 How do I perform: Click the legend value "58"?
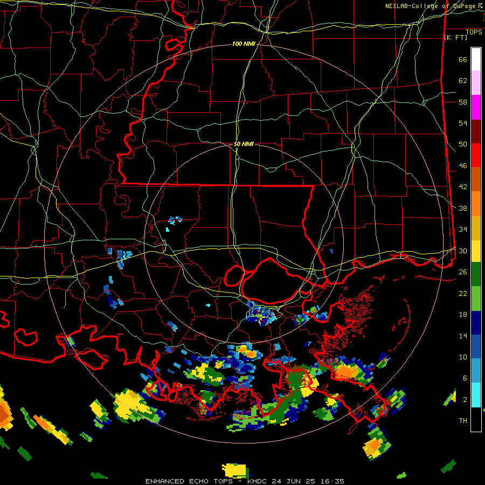[x=463, y=102]
